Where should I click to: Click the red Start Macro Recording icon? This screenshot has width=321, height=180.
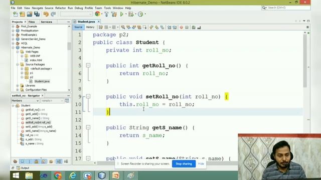pos(182,27)
